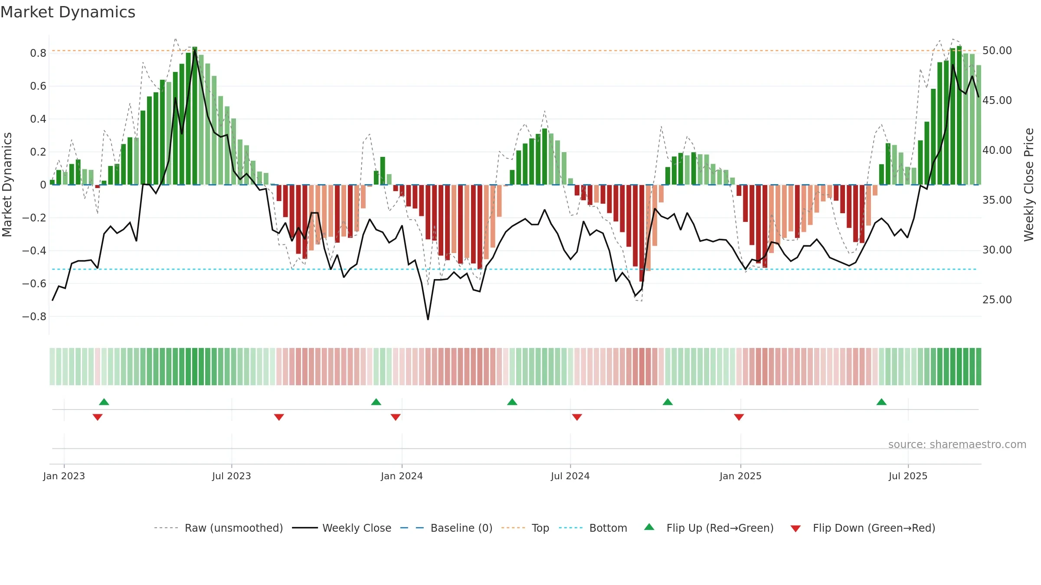Viewport: 1041px width, 585px height.
Task: Toggle the Flip Up (Red→Green) legend entry
Action: 709,528
